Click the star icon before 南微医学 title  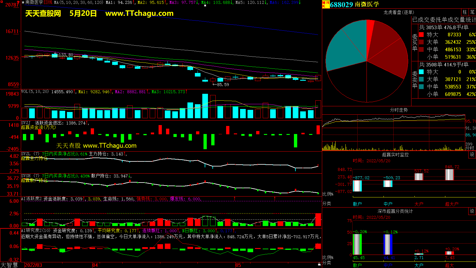tap(23, 2)
